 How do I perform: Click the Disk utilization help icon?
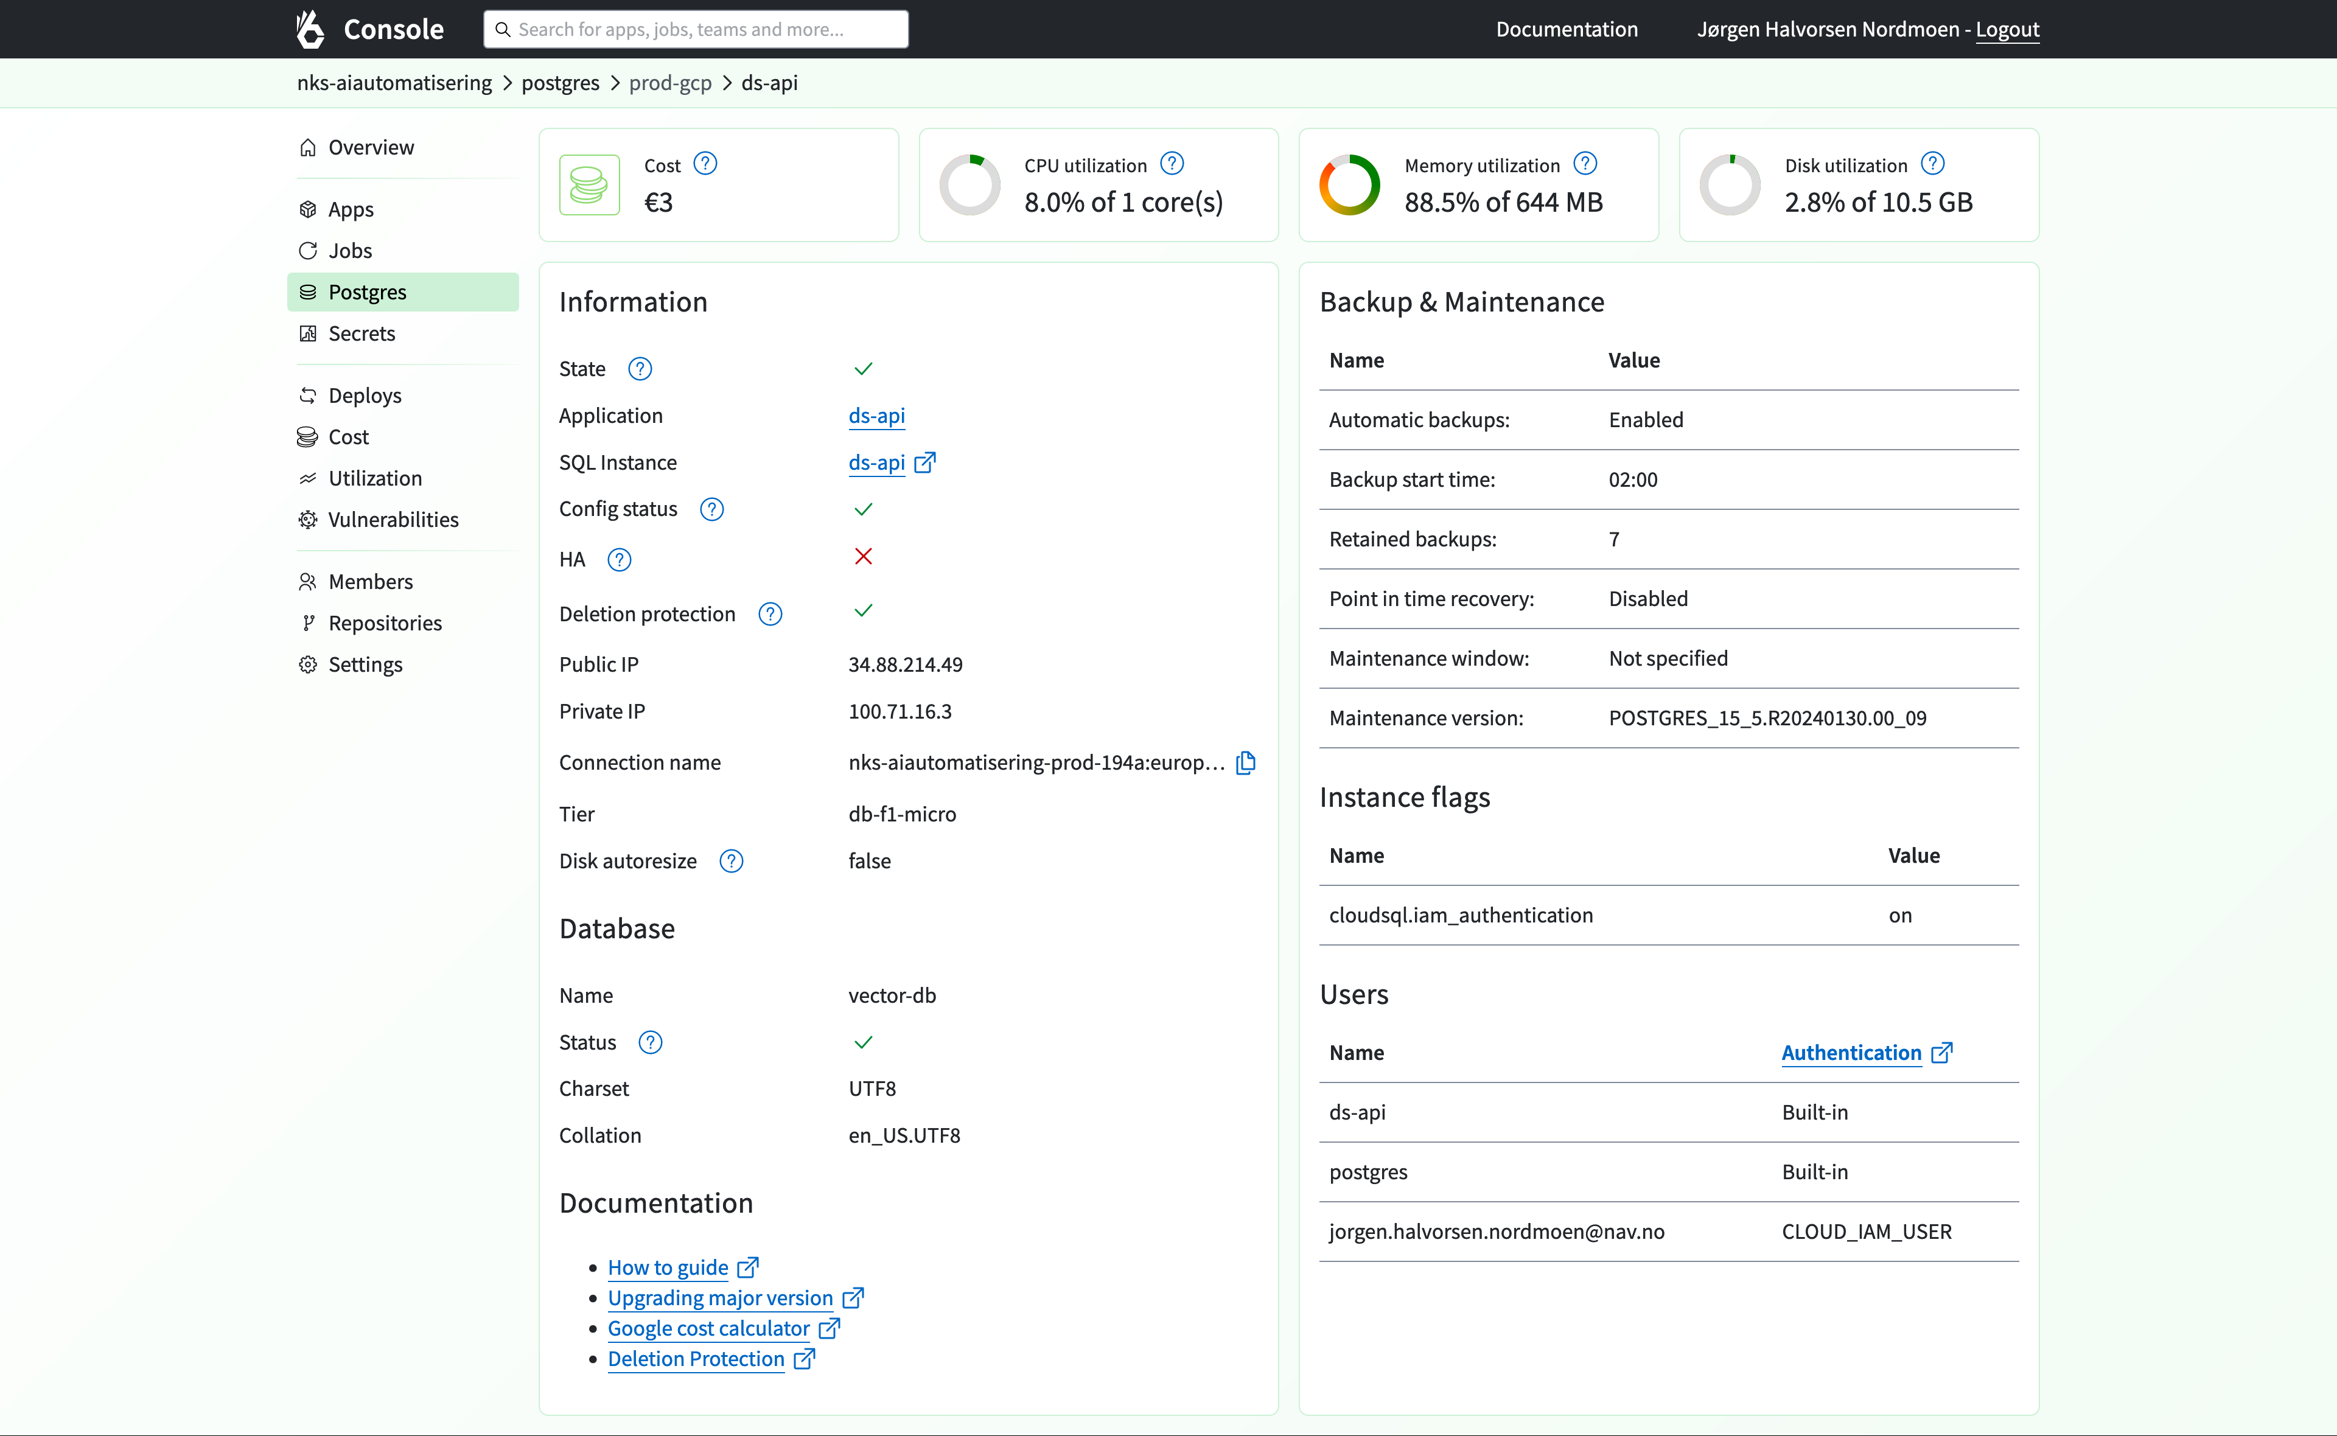(1932, 164)
